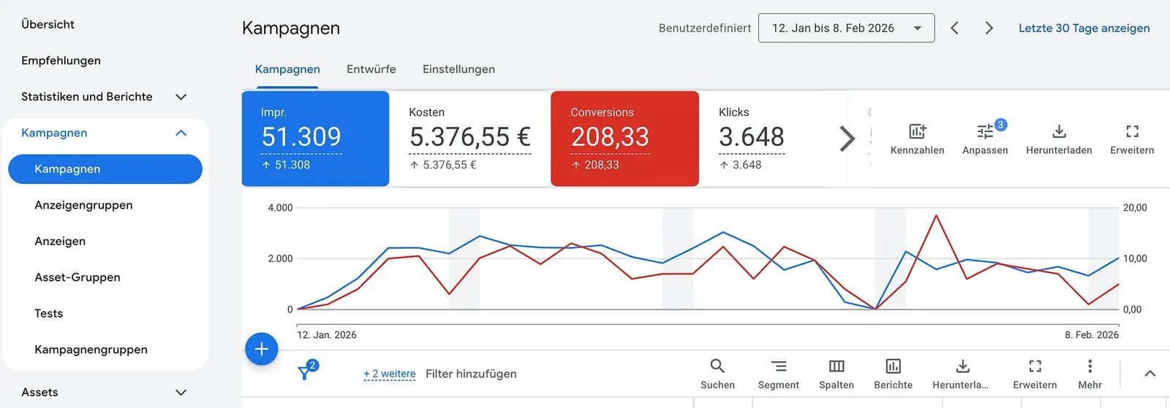Go to previous date range arrow

[954, 28]
